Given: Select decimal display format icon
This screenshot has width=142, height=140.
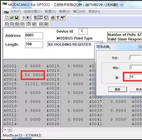Looking at the screenshot, I should [17, 24].
